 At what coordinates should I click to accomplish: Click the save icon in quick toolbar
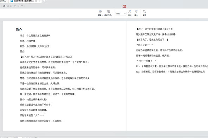click(8, 6)
